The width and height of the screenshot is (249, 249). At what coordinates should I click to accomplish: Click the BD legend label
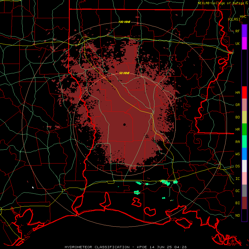click(x=237, y=117)
